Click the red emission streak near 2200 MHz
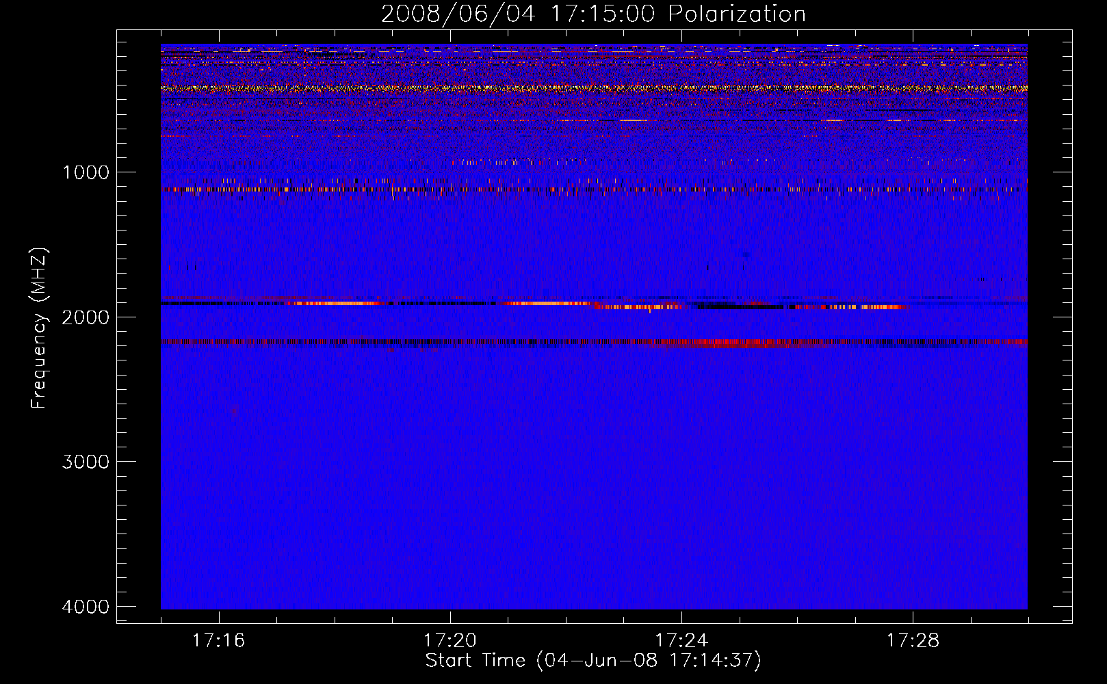The image size is (1107, 684). tap(739, 343)
